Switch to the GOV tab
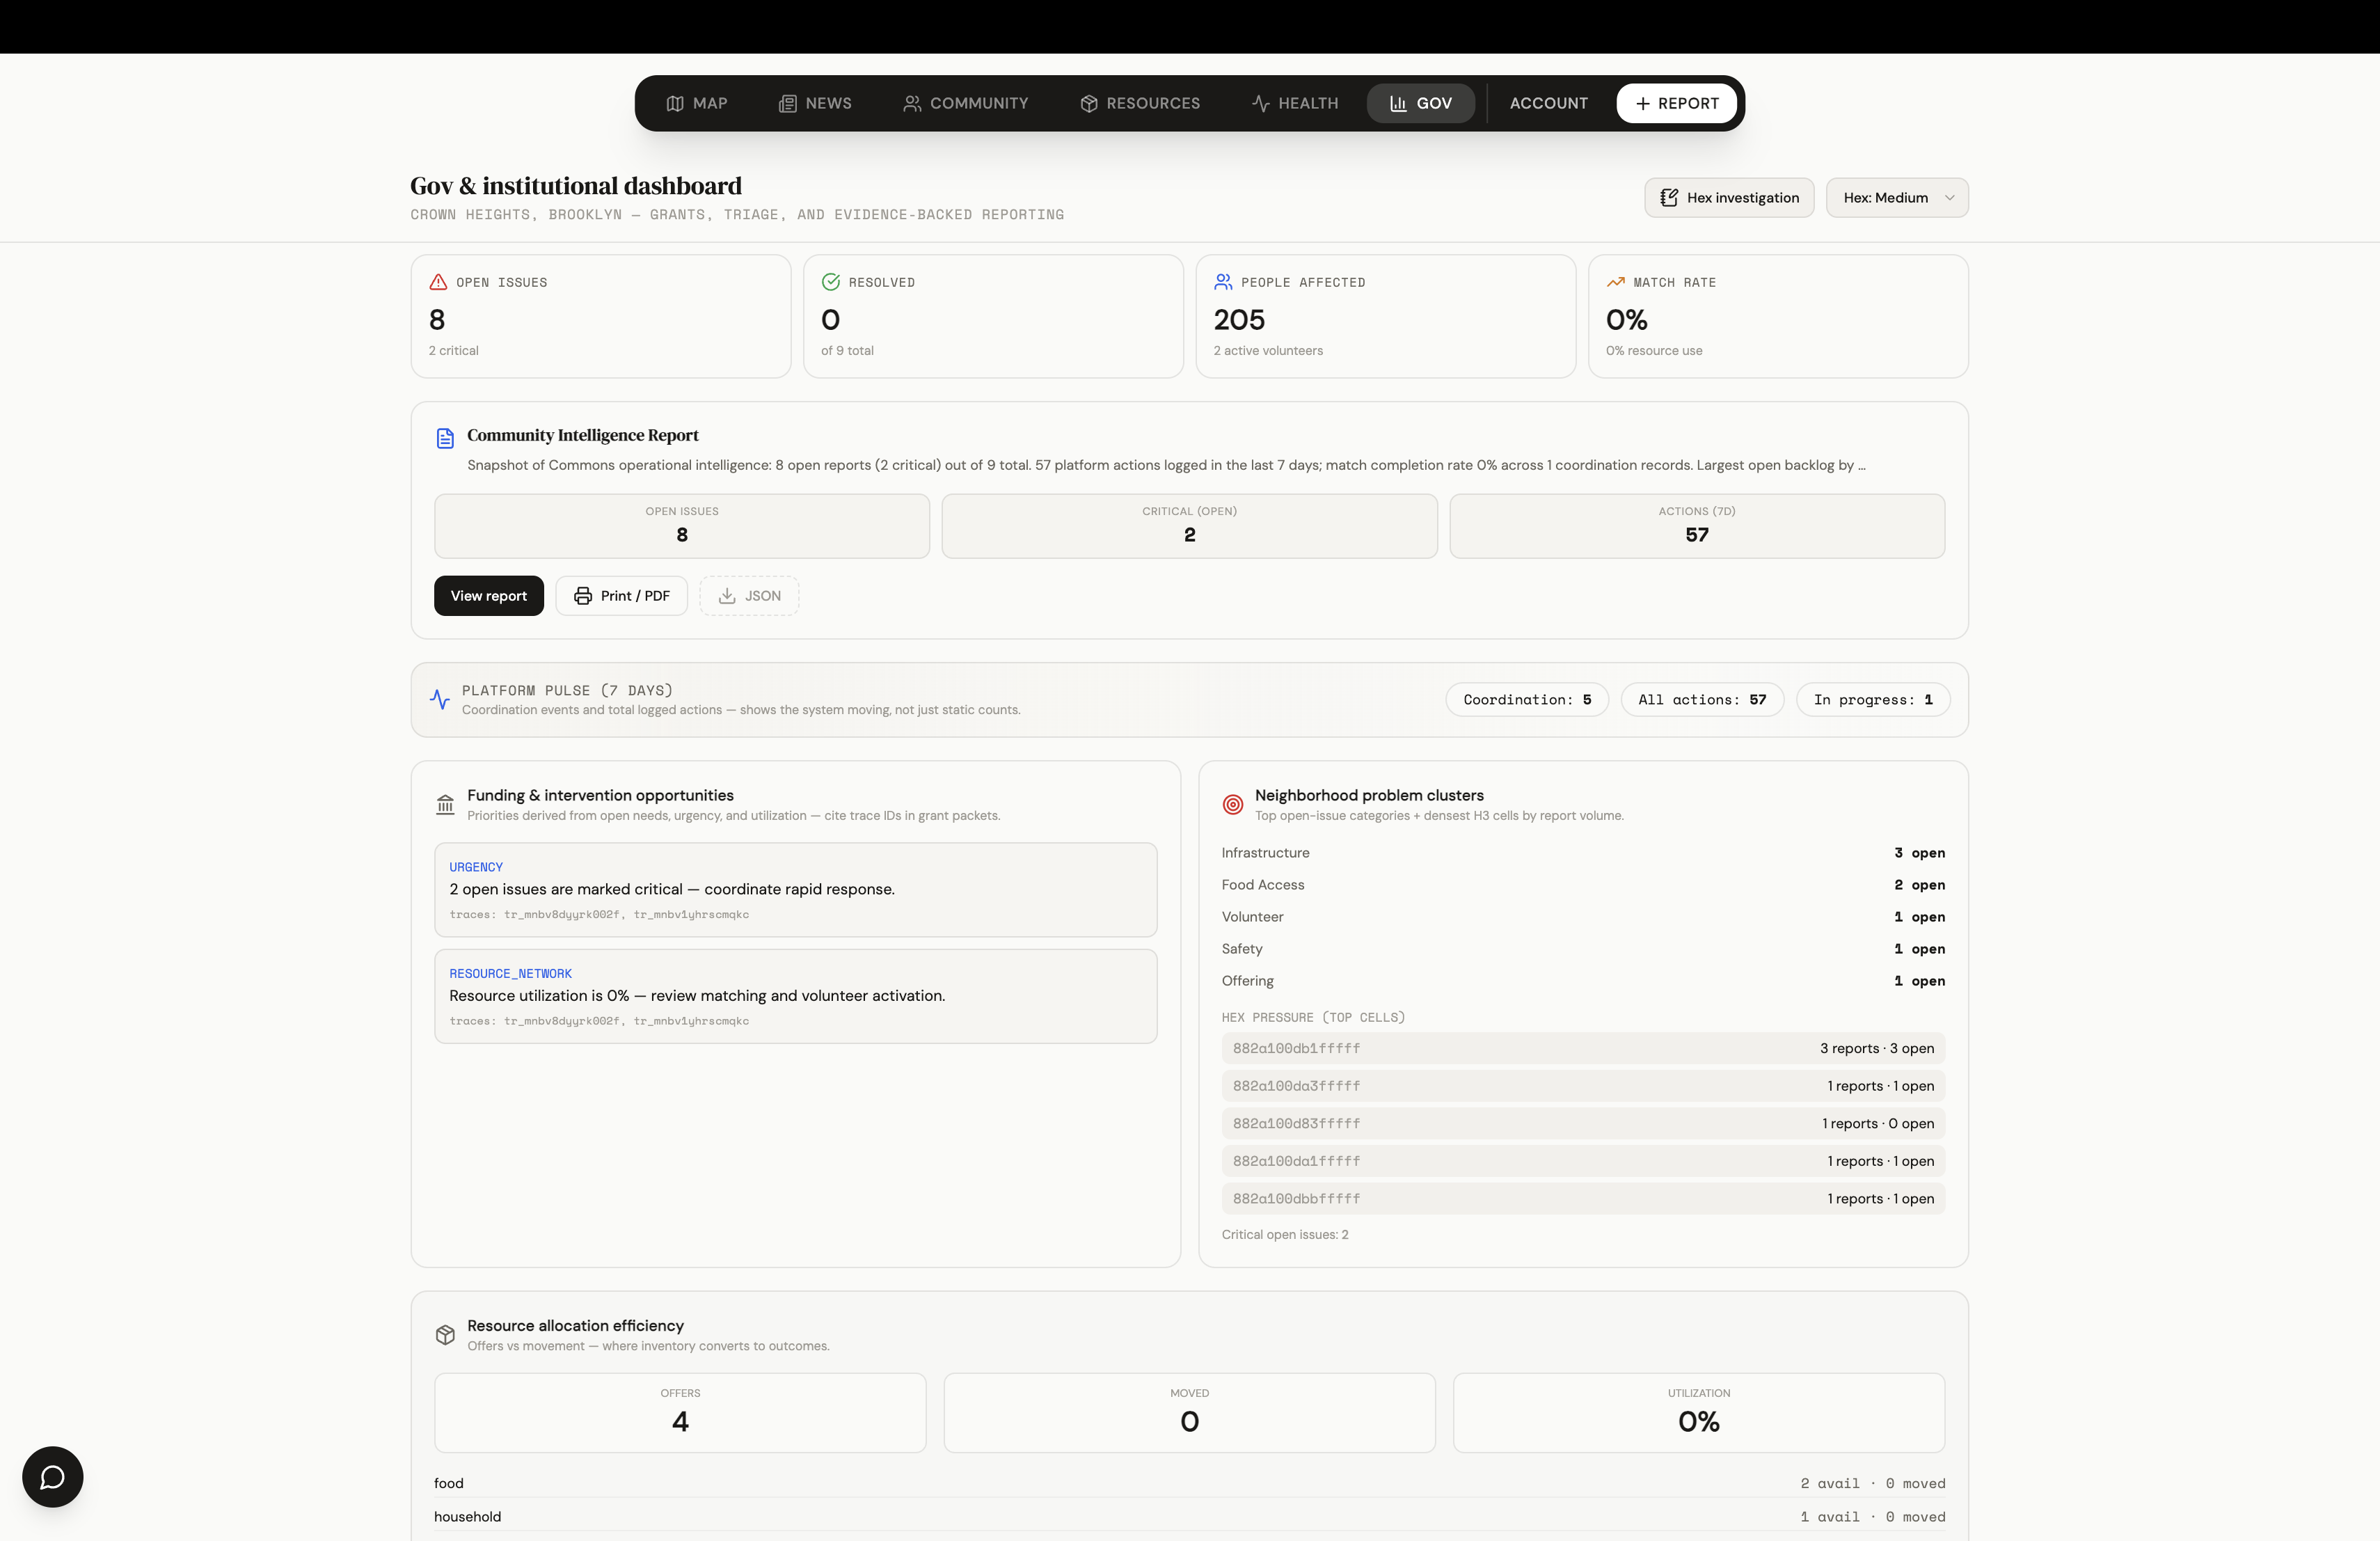 coord(1420,103)
